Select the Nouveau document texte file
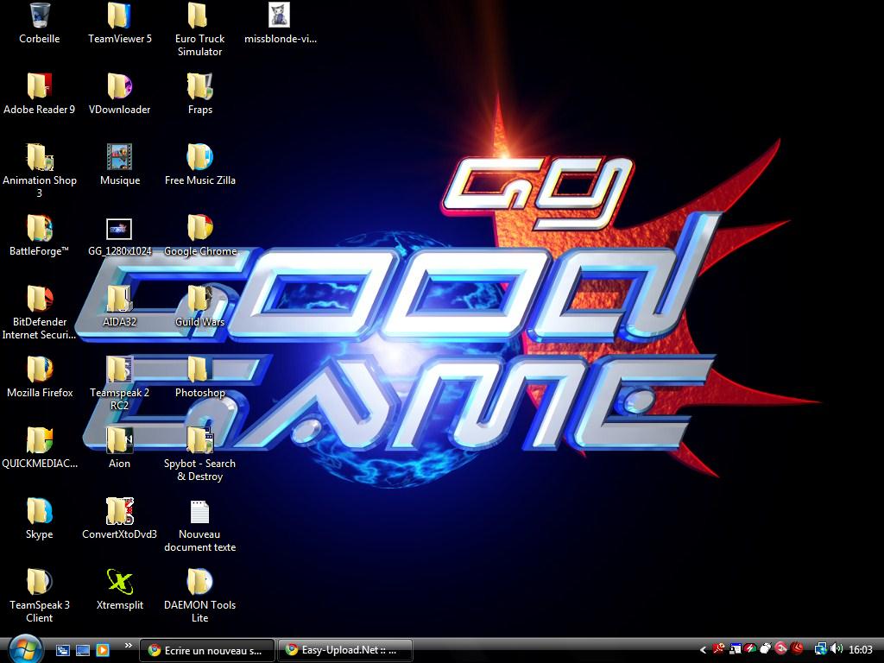This screenshot has width=884, height=663. click(199, 512)
